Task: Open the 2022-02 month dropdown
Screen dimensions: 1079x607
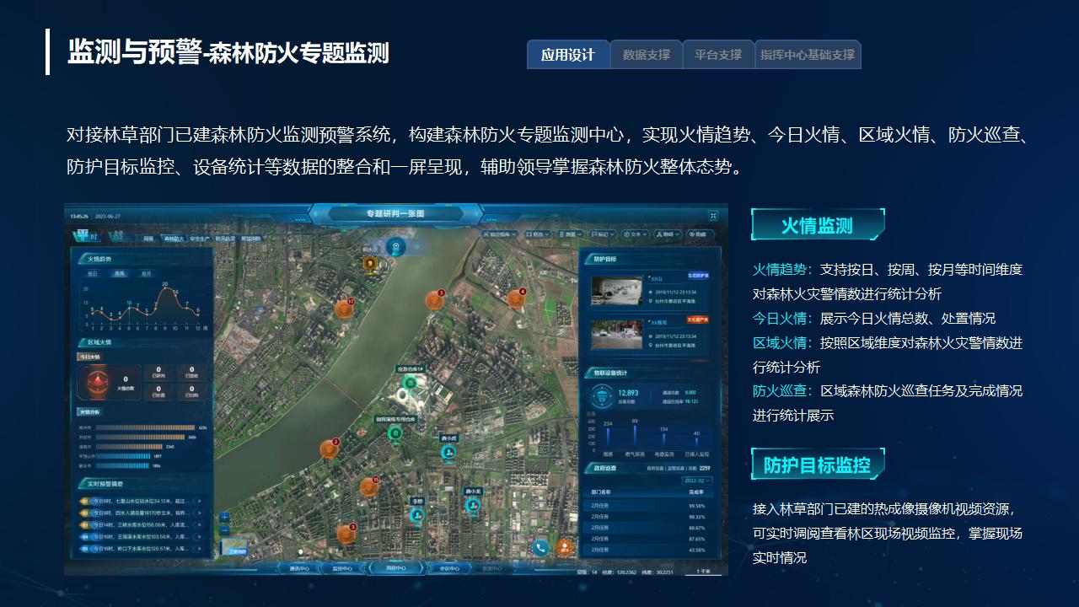Action: coord(699,481)
